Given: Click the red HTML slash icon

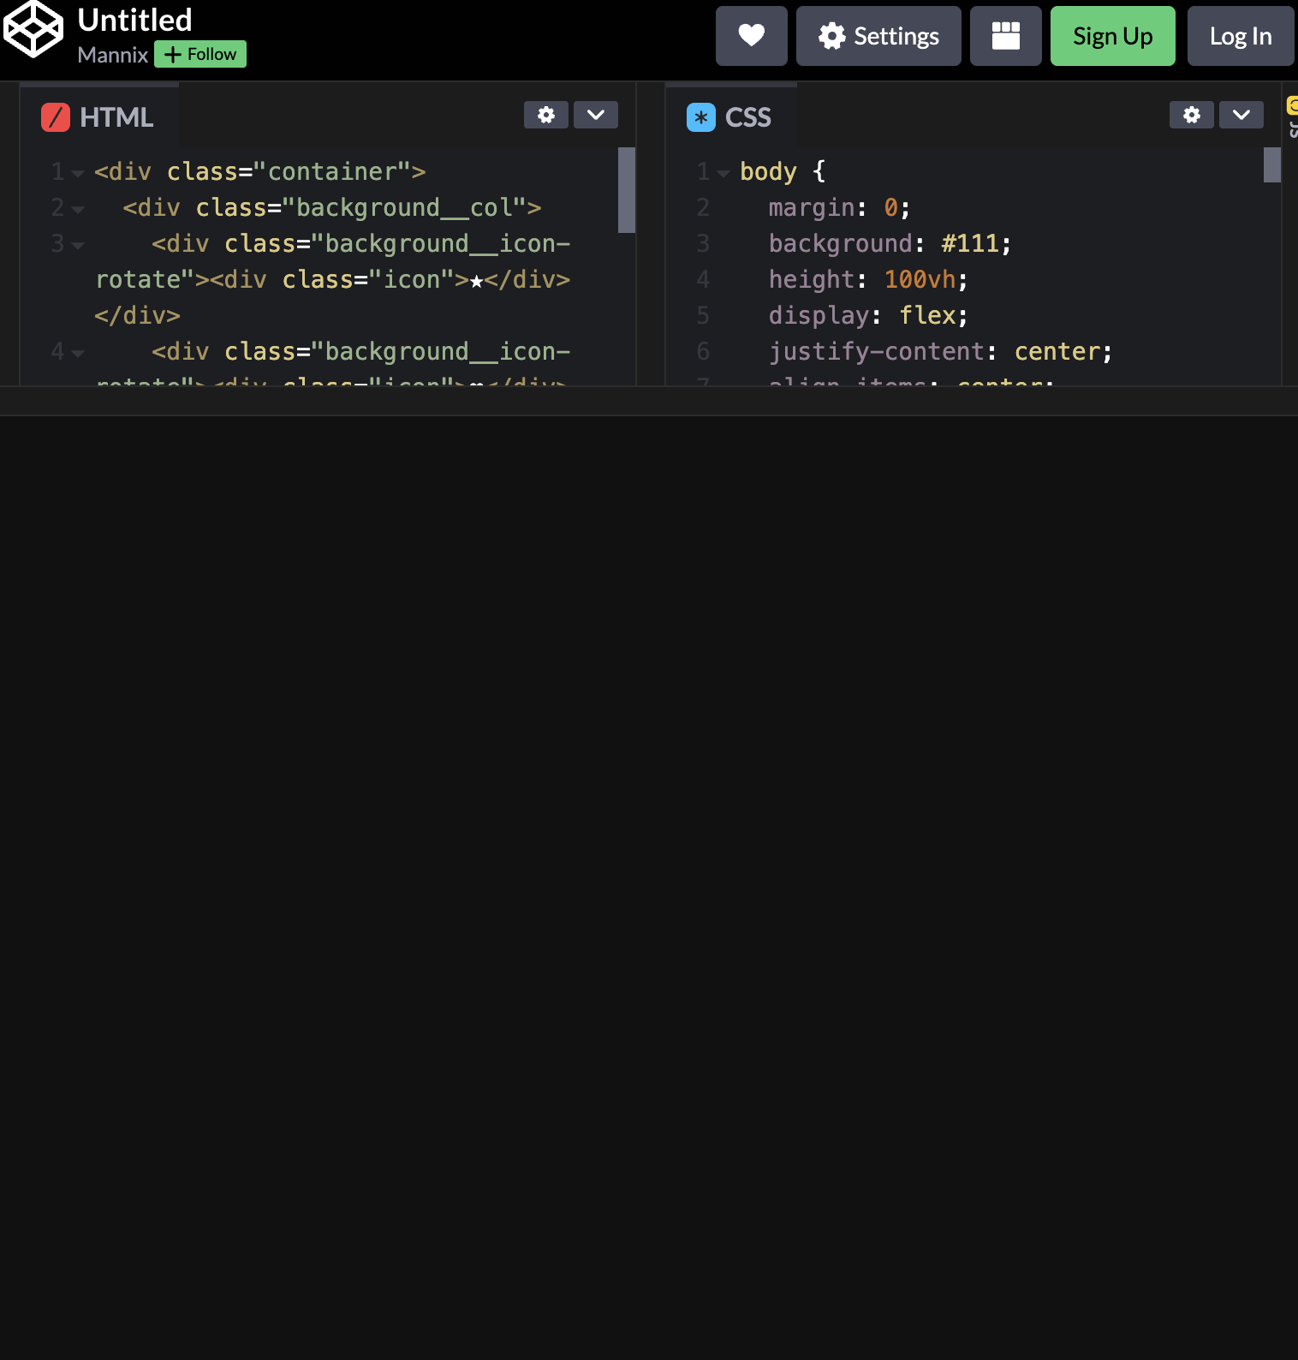Looking at the screenshot, I should coord(56,117).
